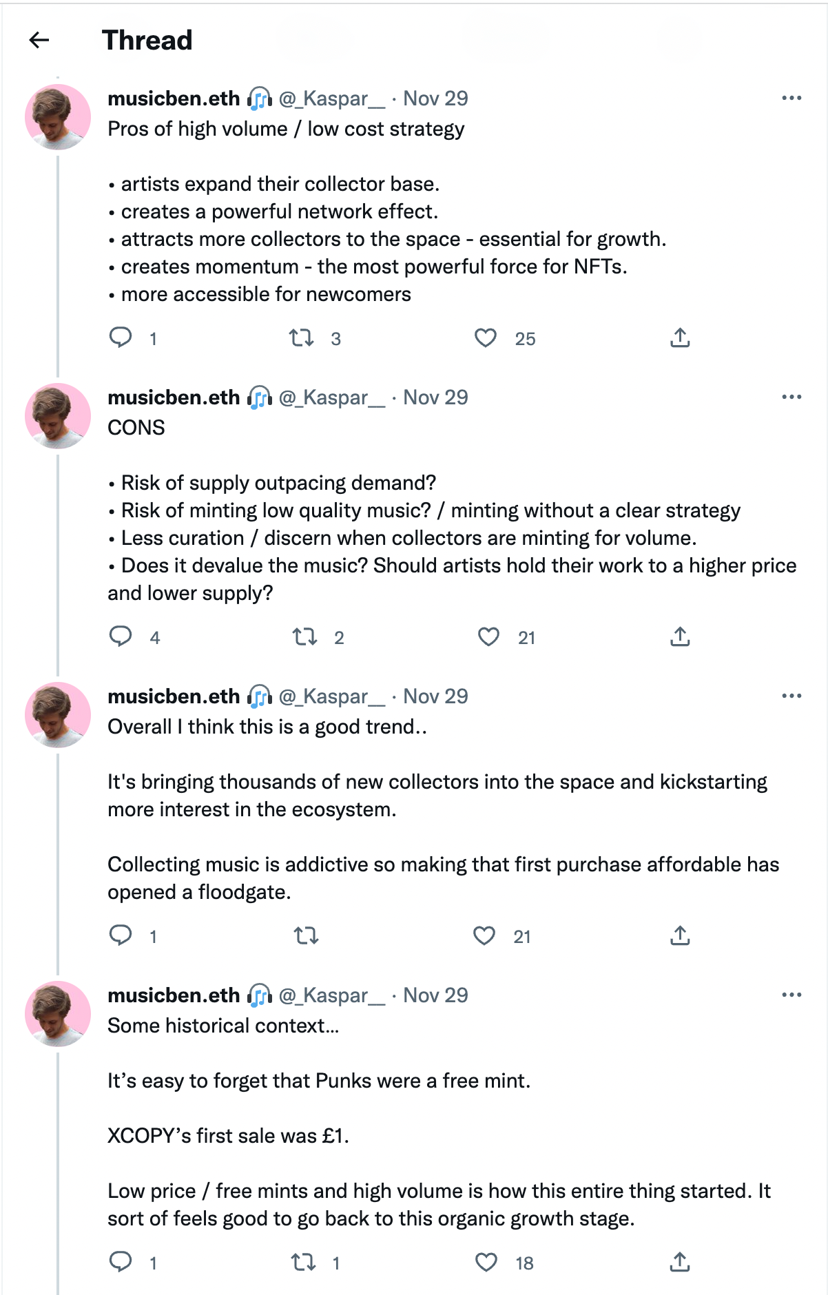Screen dimensions: 828x1295
Task: Open musicben.eth profile name on first tweet
Action: coord(174,99)
